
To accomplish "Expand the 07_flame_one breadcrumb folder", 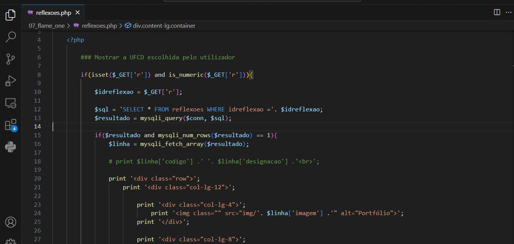I will (46, 26).
